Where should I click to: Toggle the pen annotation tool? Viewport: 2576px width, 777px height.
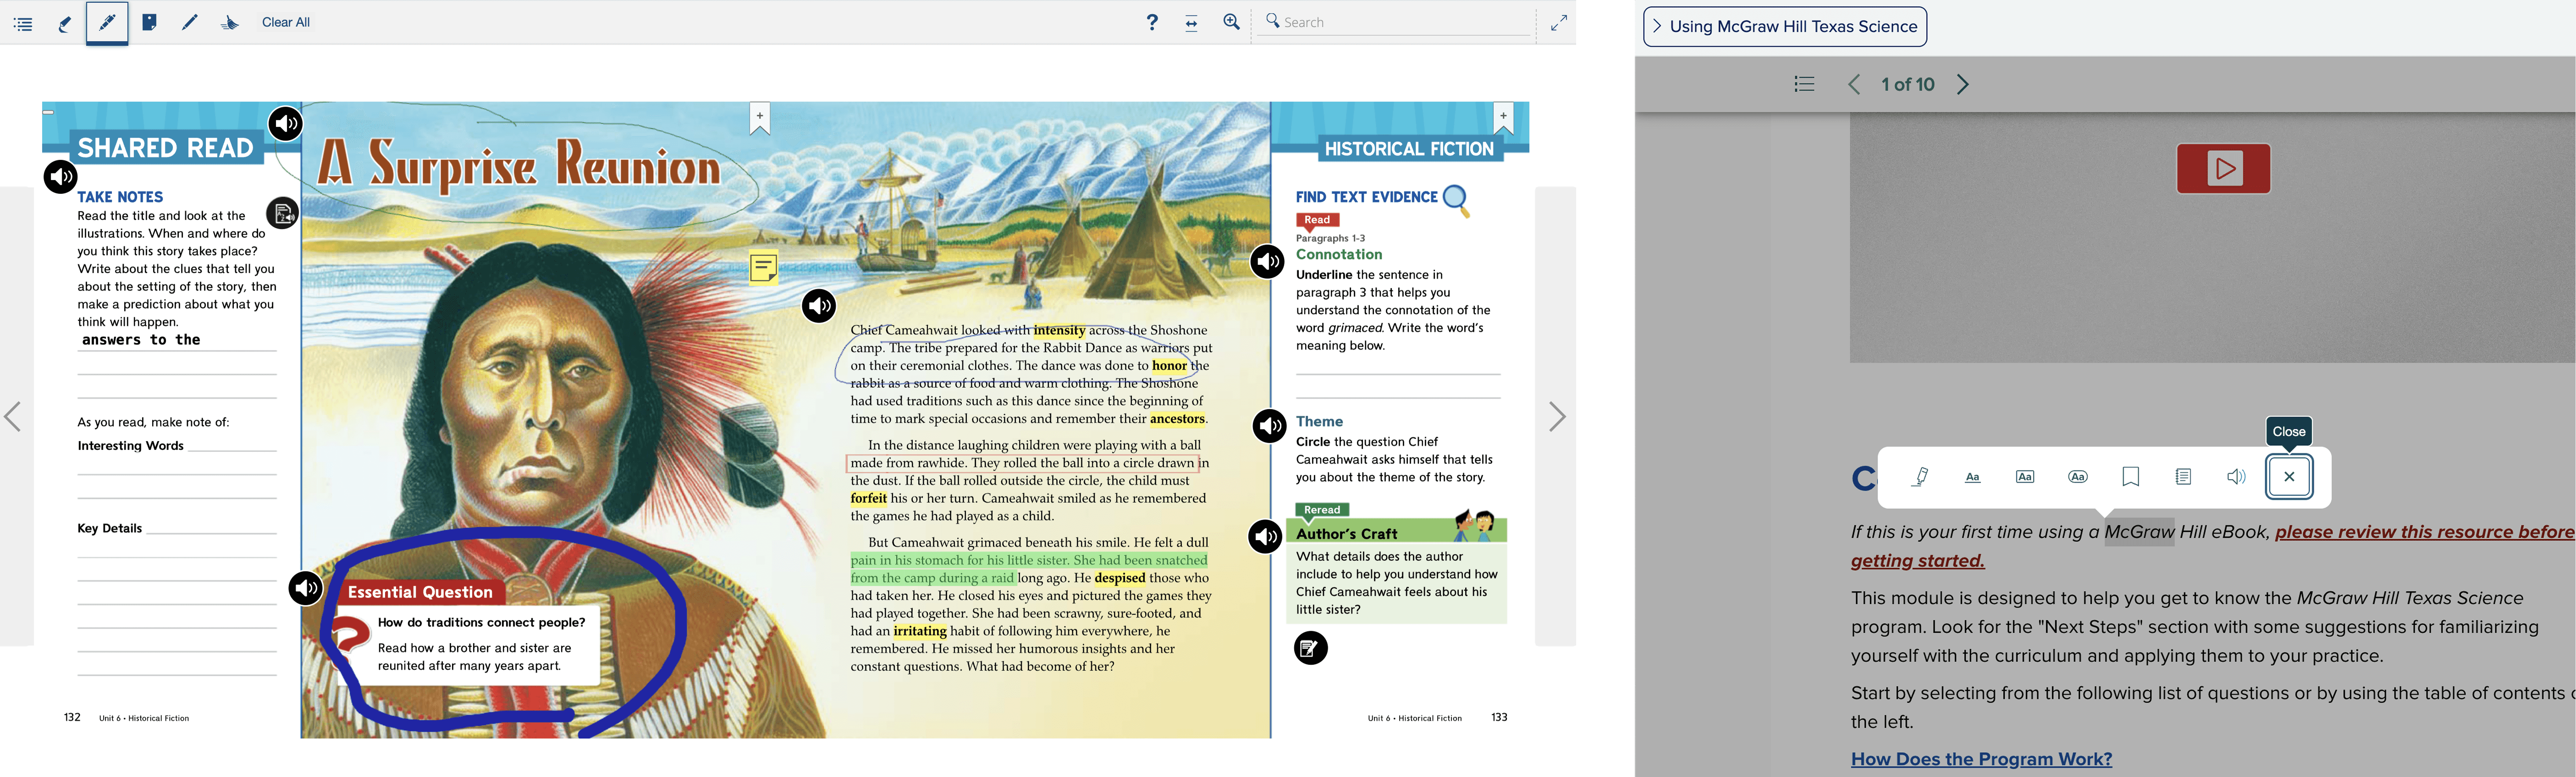[107, 22]
